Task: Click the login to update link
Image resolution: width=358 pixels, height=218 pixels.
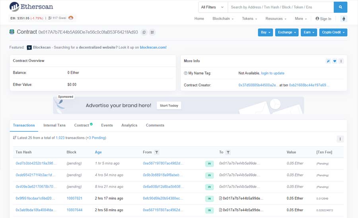Action: coord(272,73)
